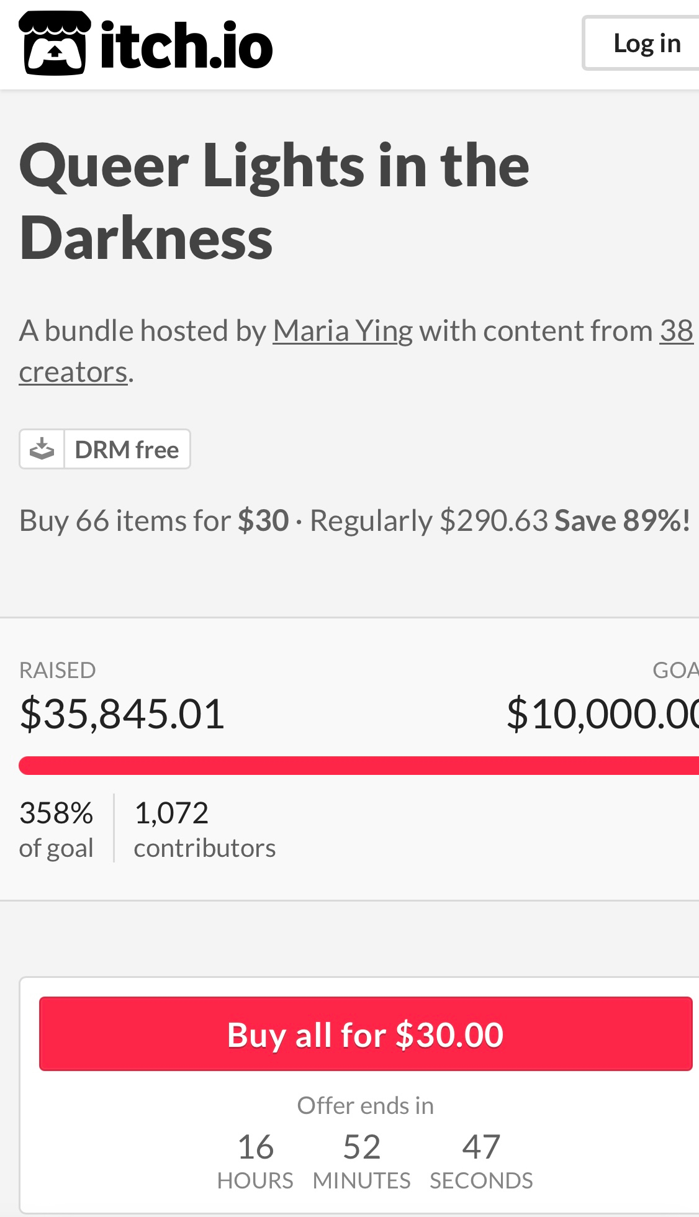
Task: Click the Save 89% text
Action: 622,520
